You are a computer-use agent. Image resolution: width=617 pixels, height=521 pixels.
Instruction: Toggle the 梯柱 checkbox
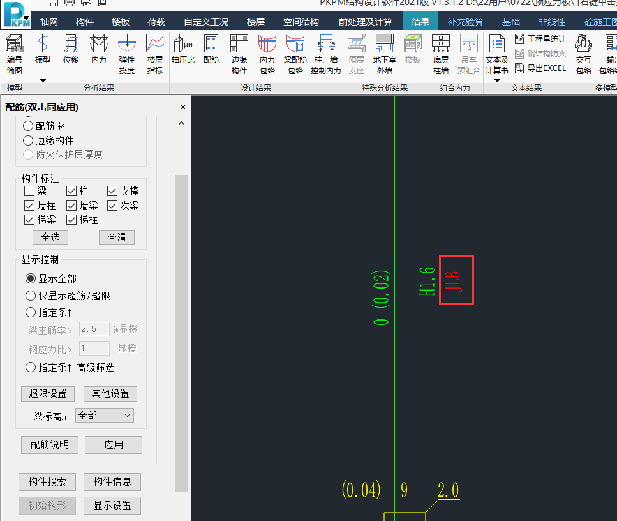[71, 220]
